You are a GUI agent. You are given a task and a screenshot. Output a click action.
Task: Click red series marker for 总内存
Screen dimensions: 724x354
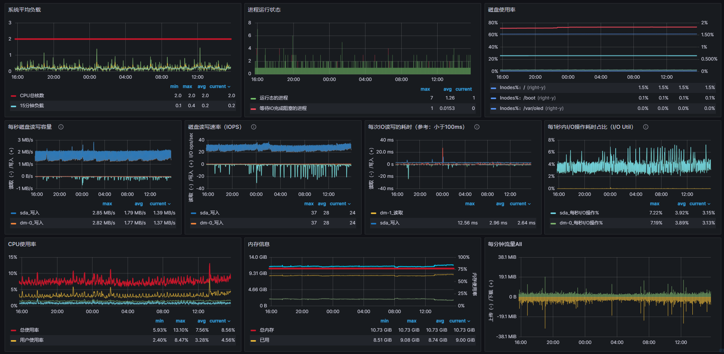click(253, 330)
